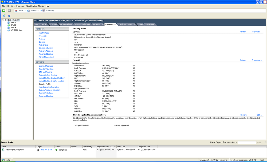Refresh Host Image Profile Acceptance Level
The image size is (267, 162).
[x=244, y=115]
